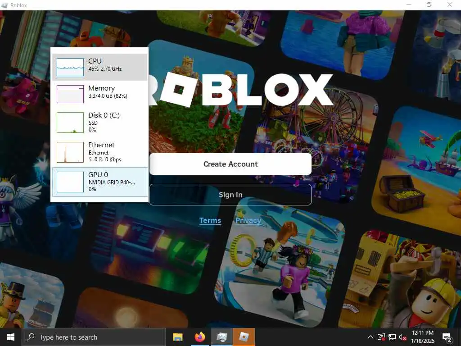This screenshot has width=461, height=346.
Task: Click the Disk activity mini graph
Action: click(x=70, y=123)
